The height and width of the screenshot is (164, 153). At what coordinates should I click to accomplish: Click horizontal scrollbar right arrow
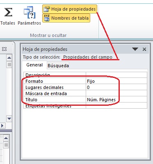pyautogui.click(x=2, y=125)
